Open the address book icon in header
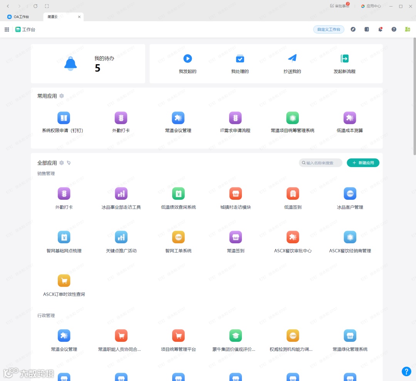416x381 pixels. coord(367,29)
